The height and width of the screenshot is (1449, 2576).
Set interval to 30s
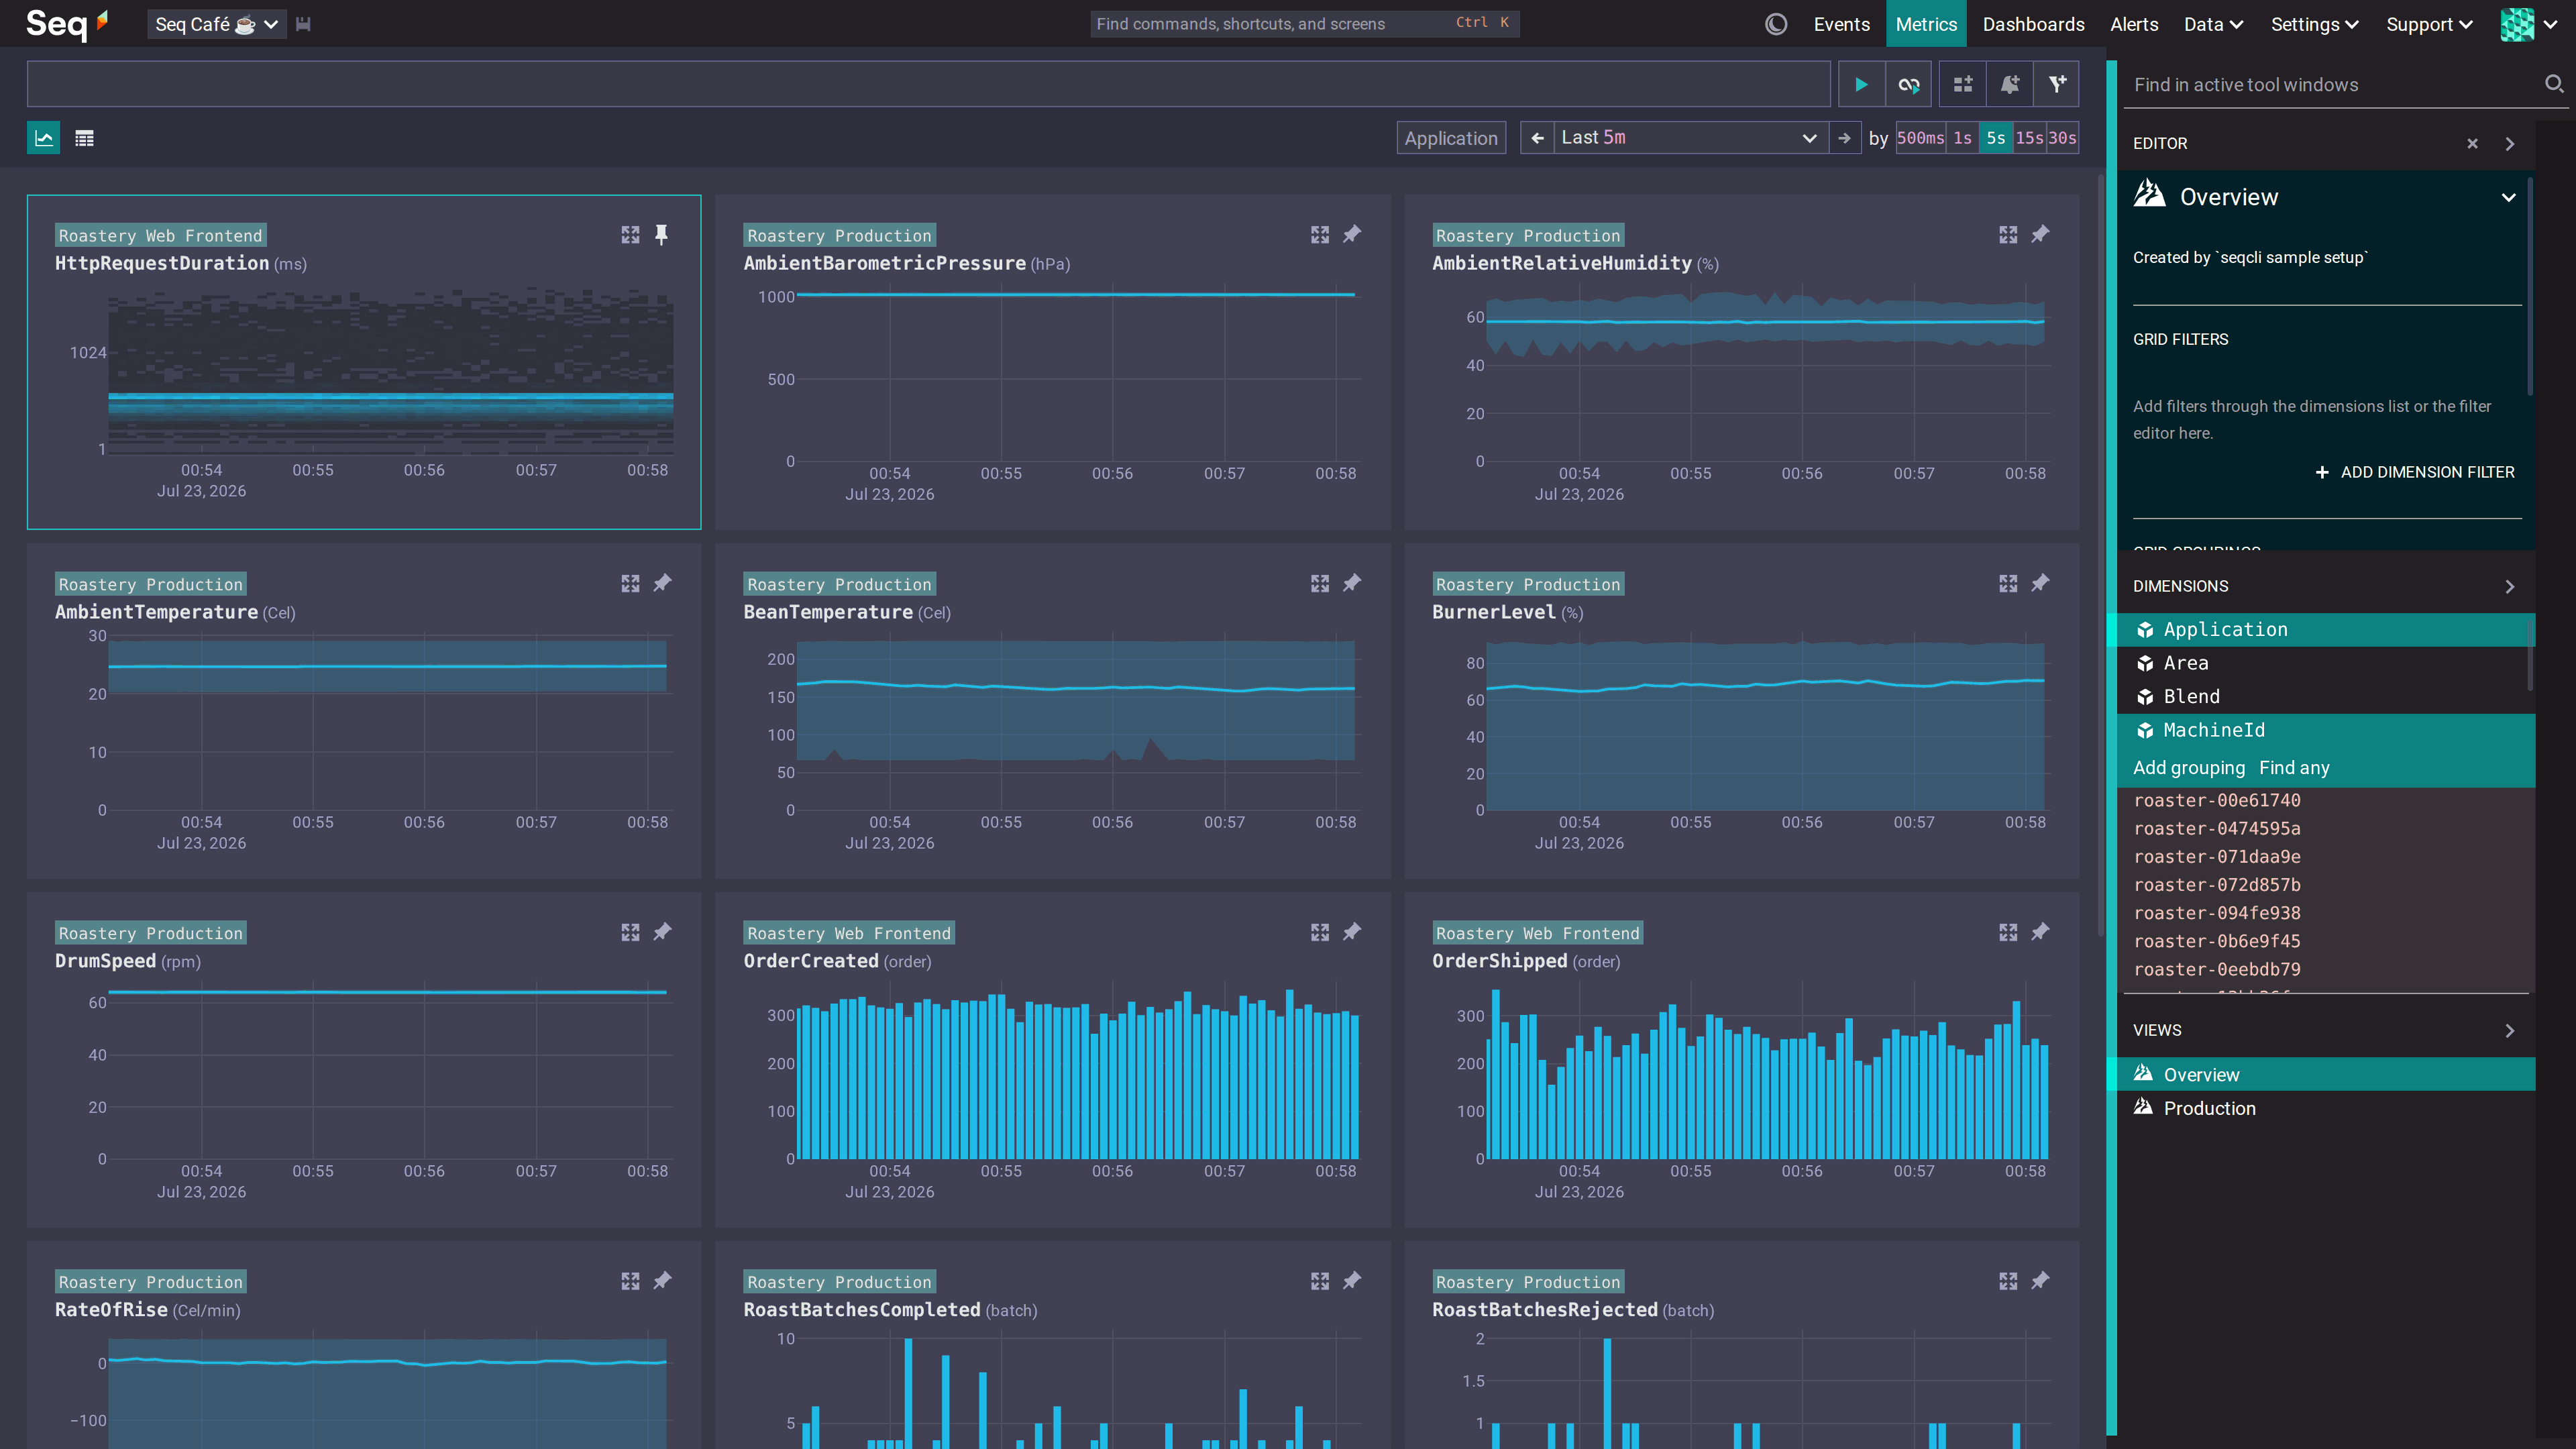(2063, 138)
